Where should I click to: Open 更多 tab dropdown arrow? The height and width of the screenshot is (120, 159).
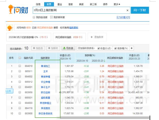[120, 4]
